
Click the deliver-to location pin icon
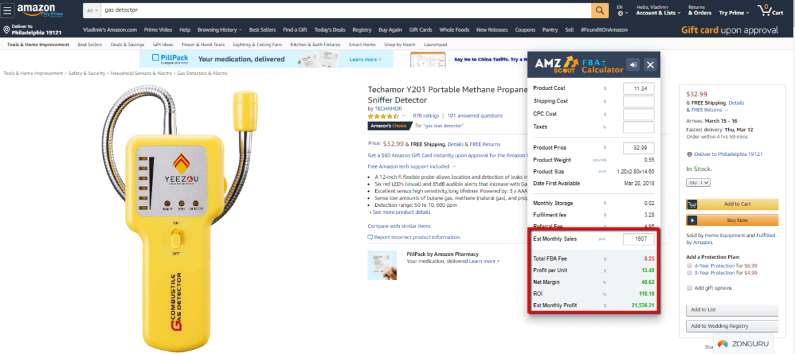tap(7, 30)
